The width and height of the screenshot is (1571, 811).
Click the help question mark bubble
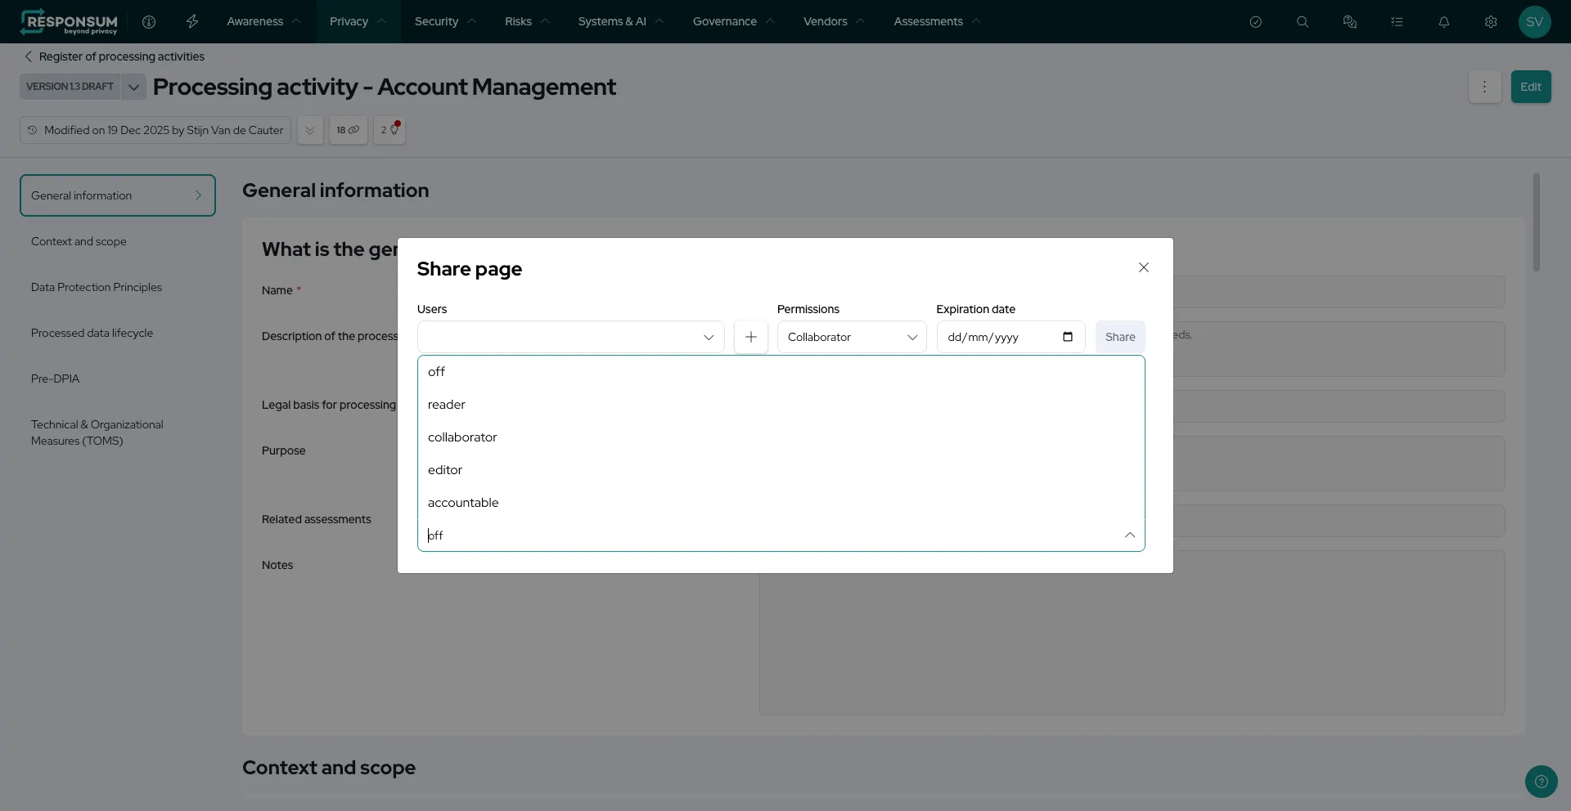[1541, 782]
